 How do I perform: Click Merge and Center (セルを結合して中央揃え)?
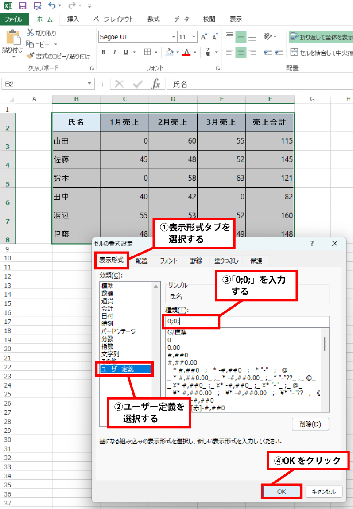point(321,52)
